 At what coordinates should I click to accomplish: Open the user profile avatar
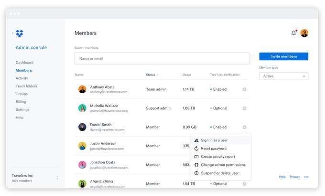(304, 33)
